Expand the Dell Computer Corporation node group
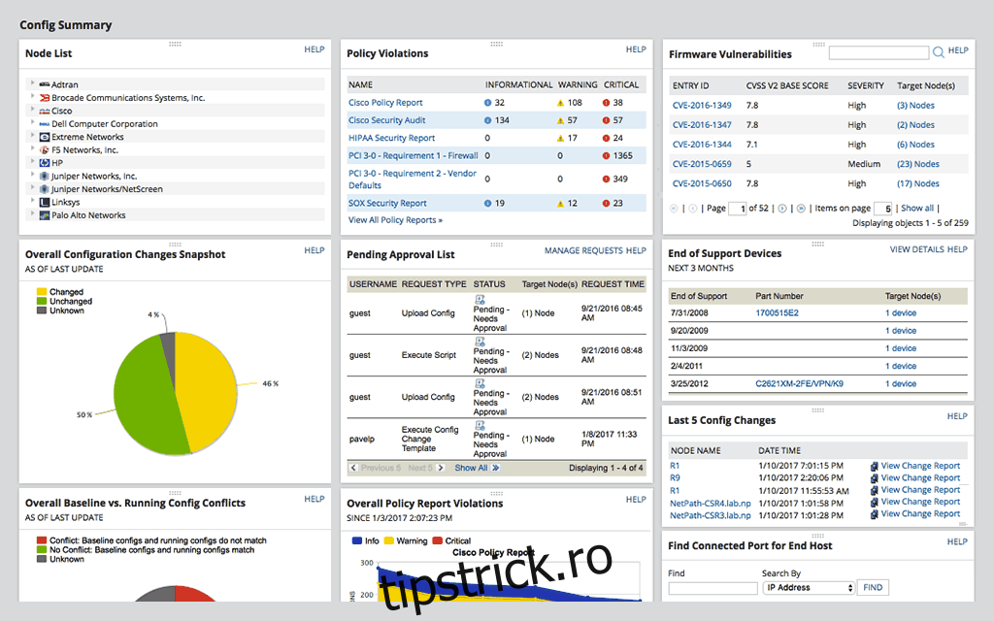The image size is (994, 621). pyautogui.click(x=32, y=122)
